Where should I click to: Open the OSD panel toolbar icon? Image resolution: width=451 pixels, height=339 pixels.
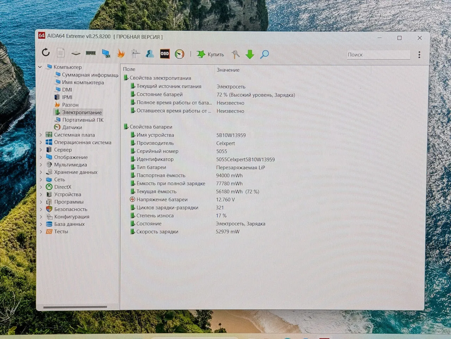(x=165, y=54)
